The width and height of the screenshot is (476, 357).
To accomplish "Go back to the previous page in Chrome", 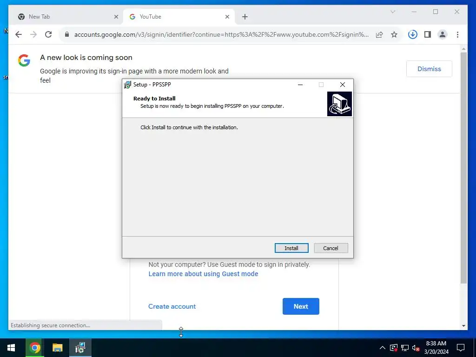I will [x=19, y=34].
